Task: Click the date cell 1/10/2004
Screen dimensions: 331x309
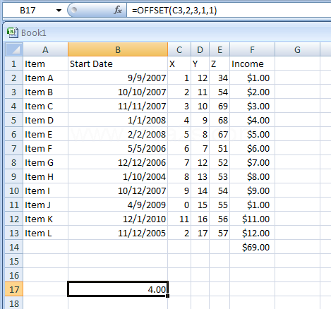Action: 118,176
